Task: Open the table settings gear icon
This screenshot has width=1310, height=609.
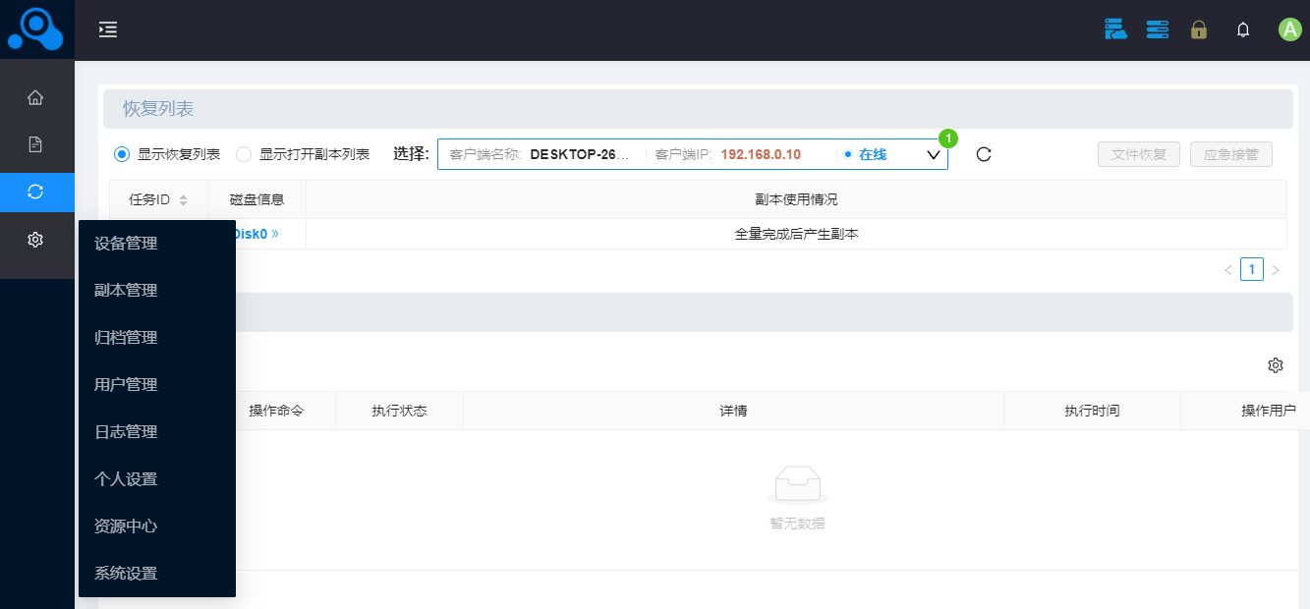Action: click(1276, 365)
